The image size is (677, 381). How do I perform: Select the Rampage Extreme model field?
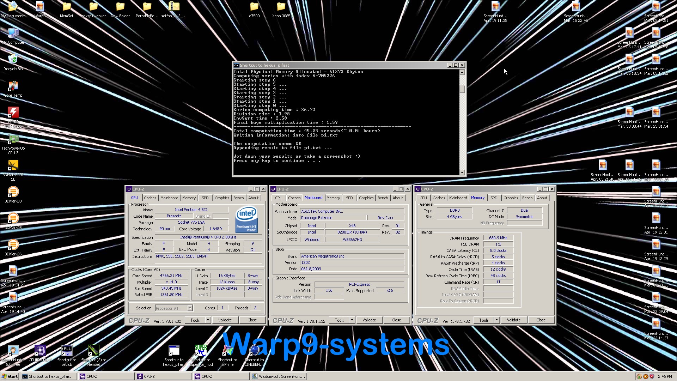pyautogui.click(x=333, y=218)
